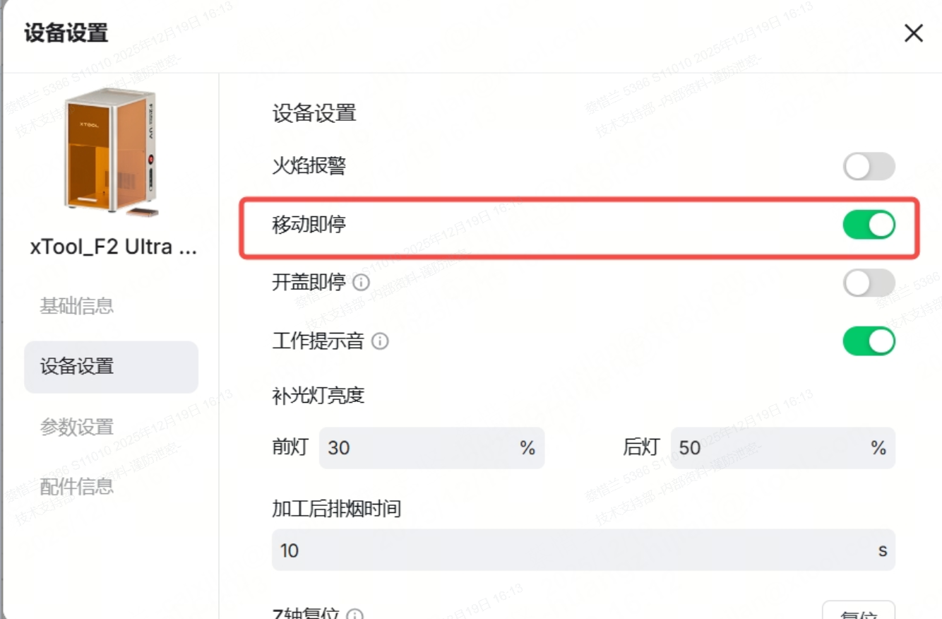Click the xTool_F2 Ultra device name
The width and height of the screenshot is (942, 619).
(x=113, y=247)
